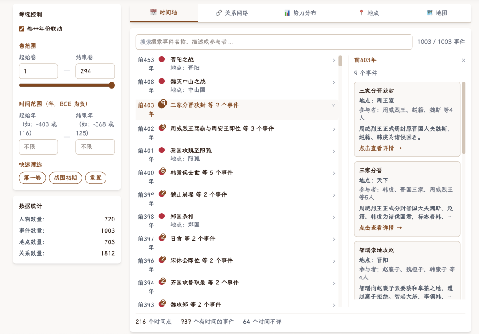Click the 战国初期 quick filter button
This screenshot has height=334, width=479.
65,178
